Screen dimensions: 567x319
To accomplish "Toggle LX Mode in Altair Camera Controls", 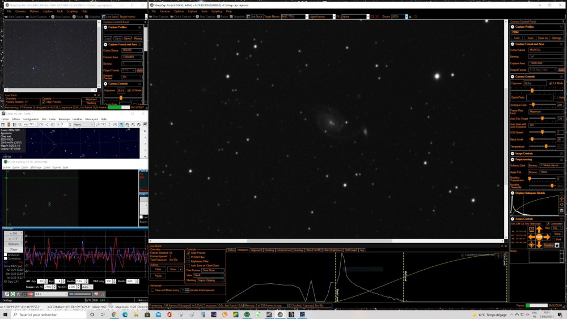I will [551, 83].
